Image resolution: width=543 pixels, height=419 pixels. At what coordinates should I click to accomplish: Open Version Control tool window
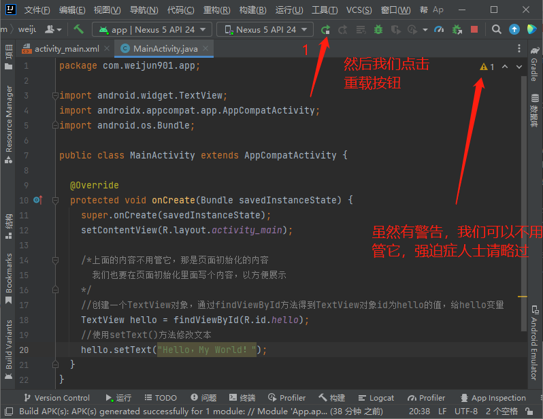coord(56,398)
